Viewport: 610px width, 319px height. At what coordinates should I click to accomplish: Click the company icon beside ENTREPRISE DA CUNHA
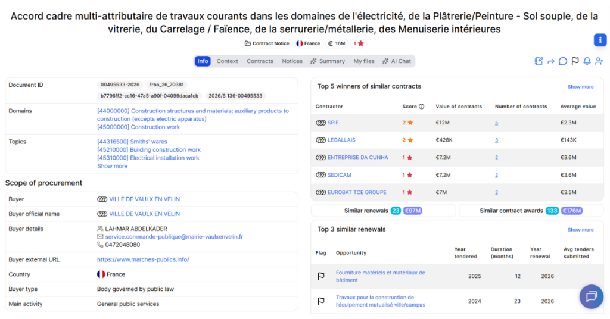pyautogui.click(x=320, y=157)
